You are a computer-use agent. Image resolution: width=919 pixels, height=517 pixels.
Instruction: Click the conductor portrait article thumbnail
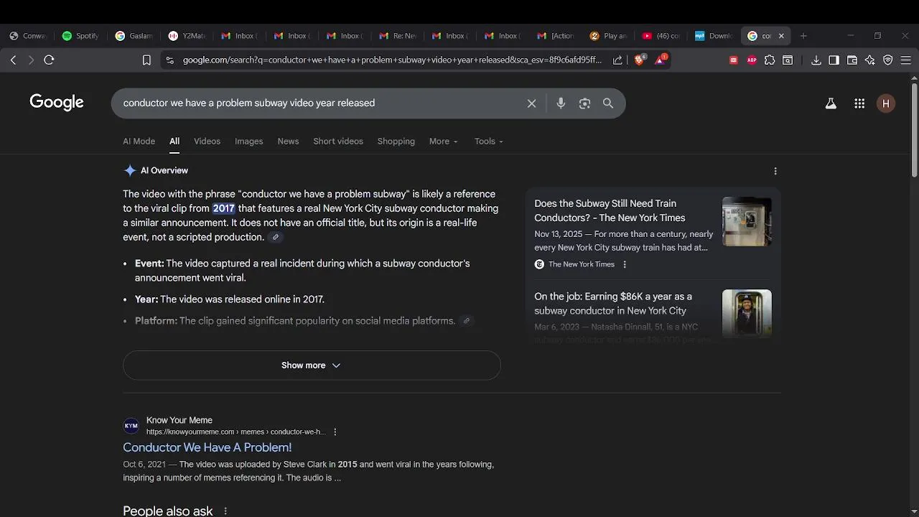747,314
